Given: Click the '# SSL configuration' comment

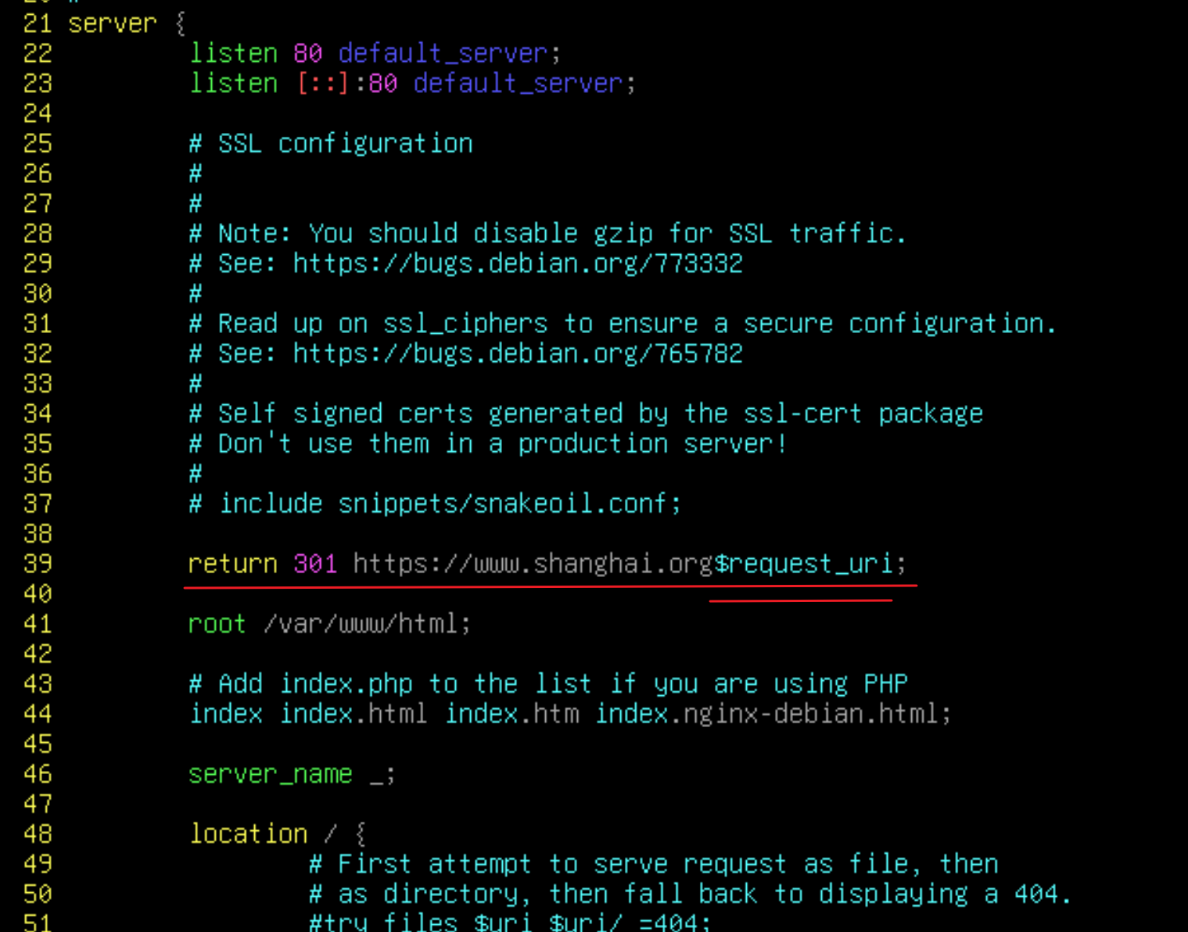Looking at the screenshot, I should tap(332, 144).
